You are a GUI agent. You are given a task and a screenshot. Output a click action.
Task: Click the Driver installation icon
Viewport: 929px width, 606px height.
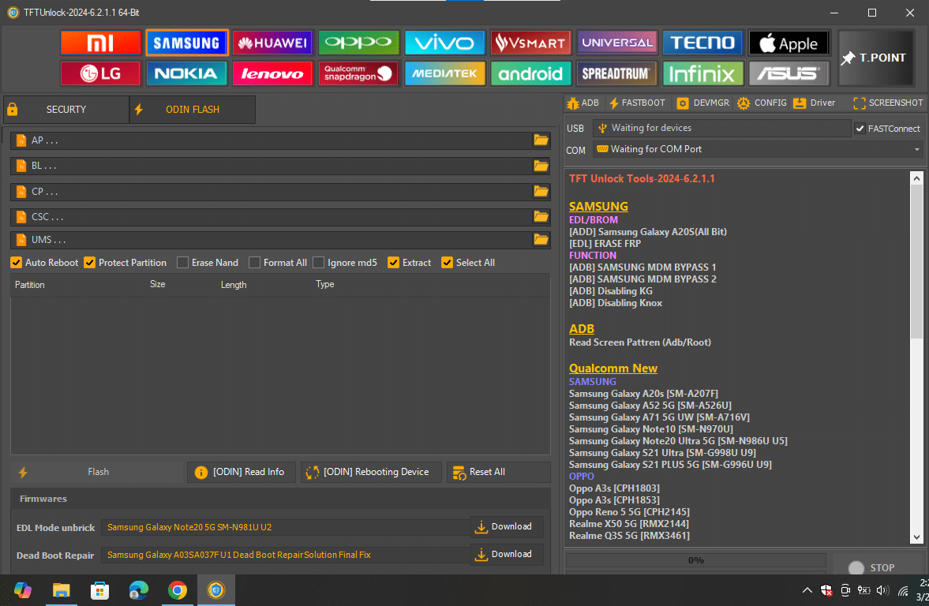(814, 103)
